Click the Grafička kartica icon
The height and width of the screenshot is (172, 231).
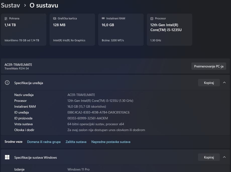(54, 19)
